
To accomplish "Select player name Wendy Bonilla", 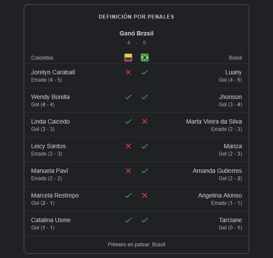I will pyautogui.click(x=50, y=97).
